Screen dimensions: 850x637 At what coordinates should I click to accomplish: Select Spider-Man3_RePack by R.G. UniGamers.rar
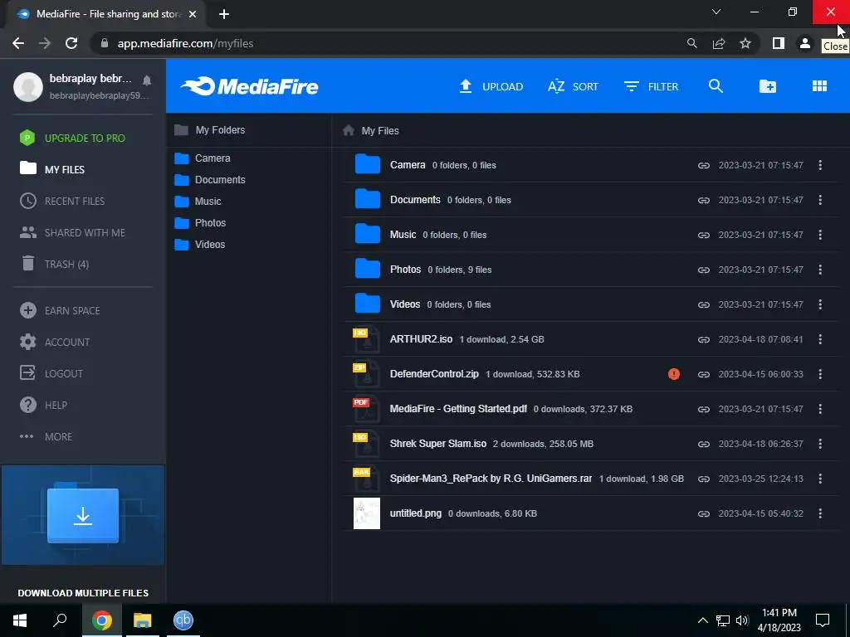point(491,479)
